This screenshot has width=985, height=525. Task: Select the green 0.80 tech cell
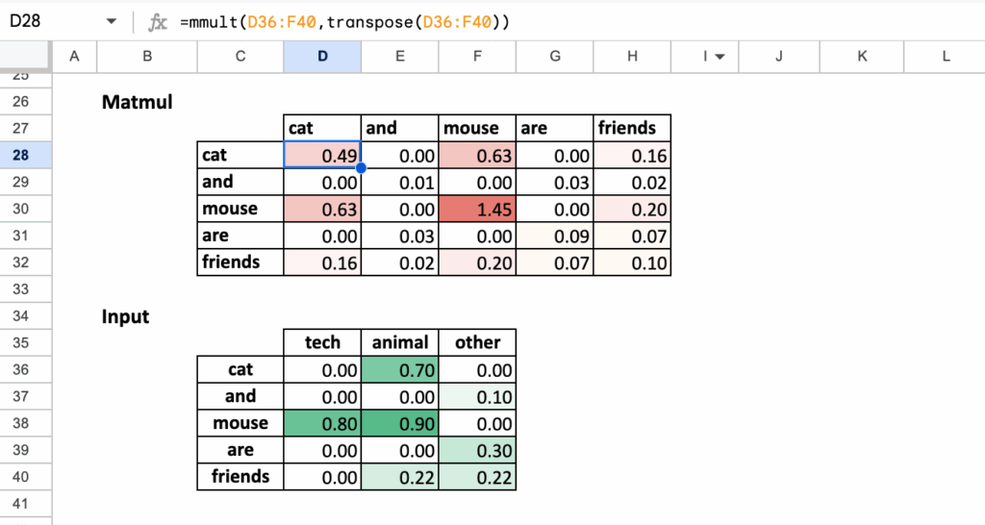coord(322,423)
